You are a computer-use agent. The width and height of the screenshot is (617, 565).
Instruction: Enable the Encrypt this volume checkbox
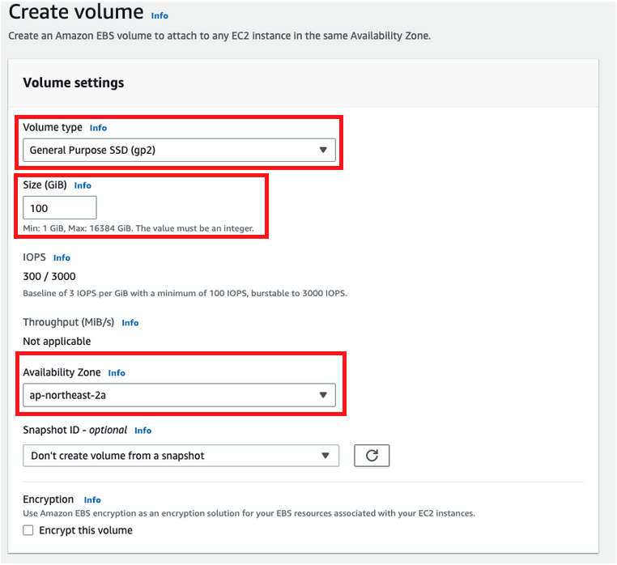(28, 530)
